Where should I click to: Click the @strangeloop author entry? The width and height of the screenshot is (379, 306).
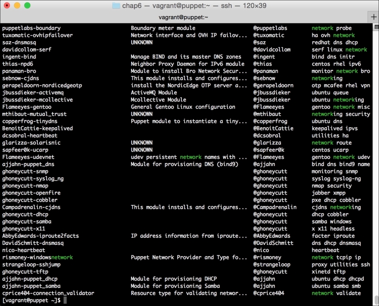(x=271, y=264)
